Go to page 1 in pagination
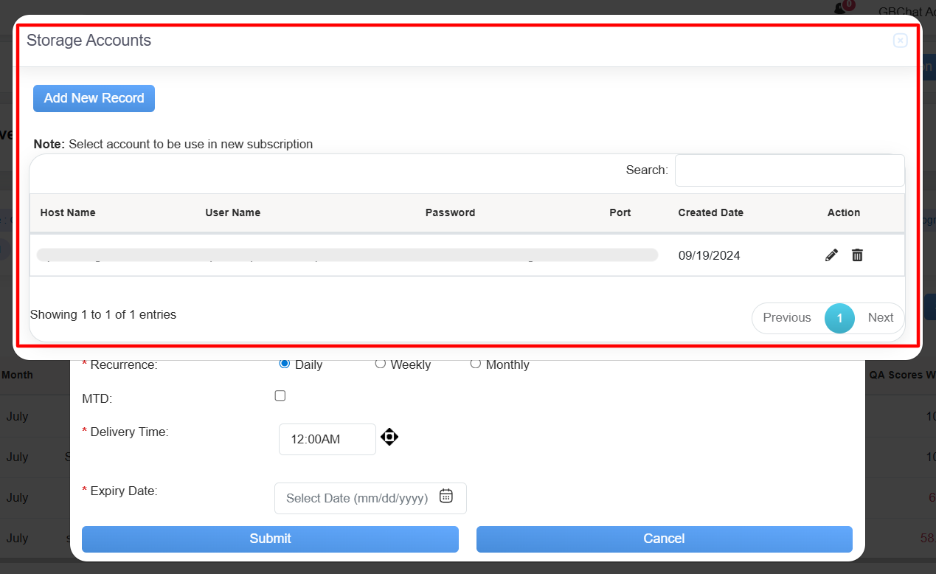936x574 pixels. coord(839,318)
